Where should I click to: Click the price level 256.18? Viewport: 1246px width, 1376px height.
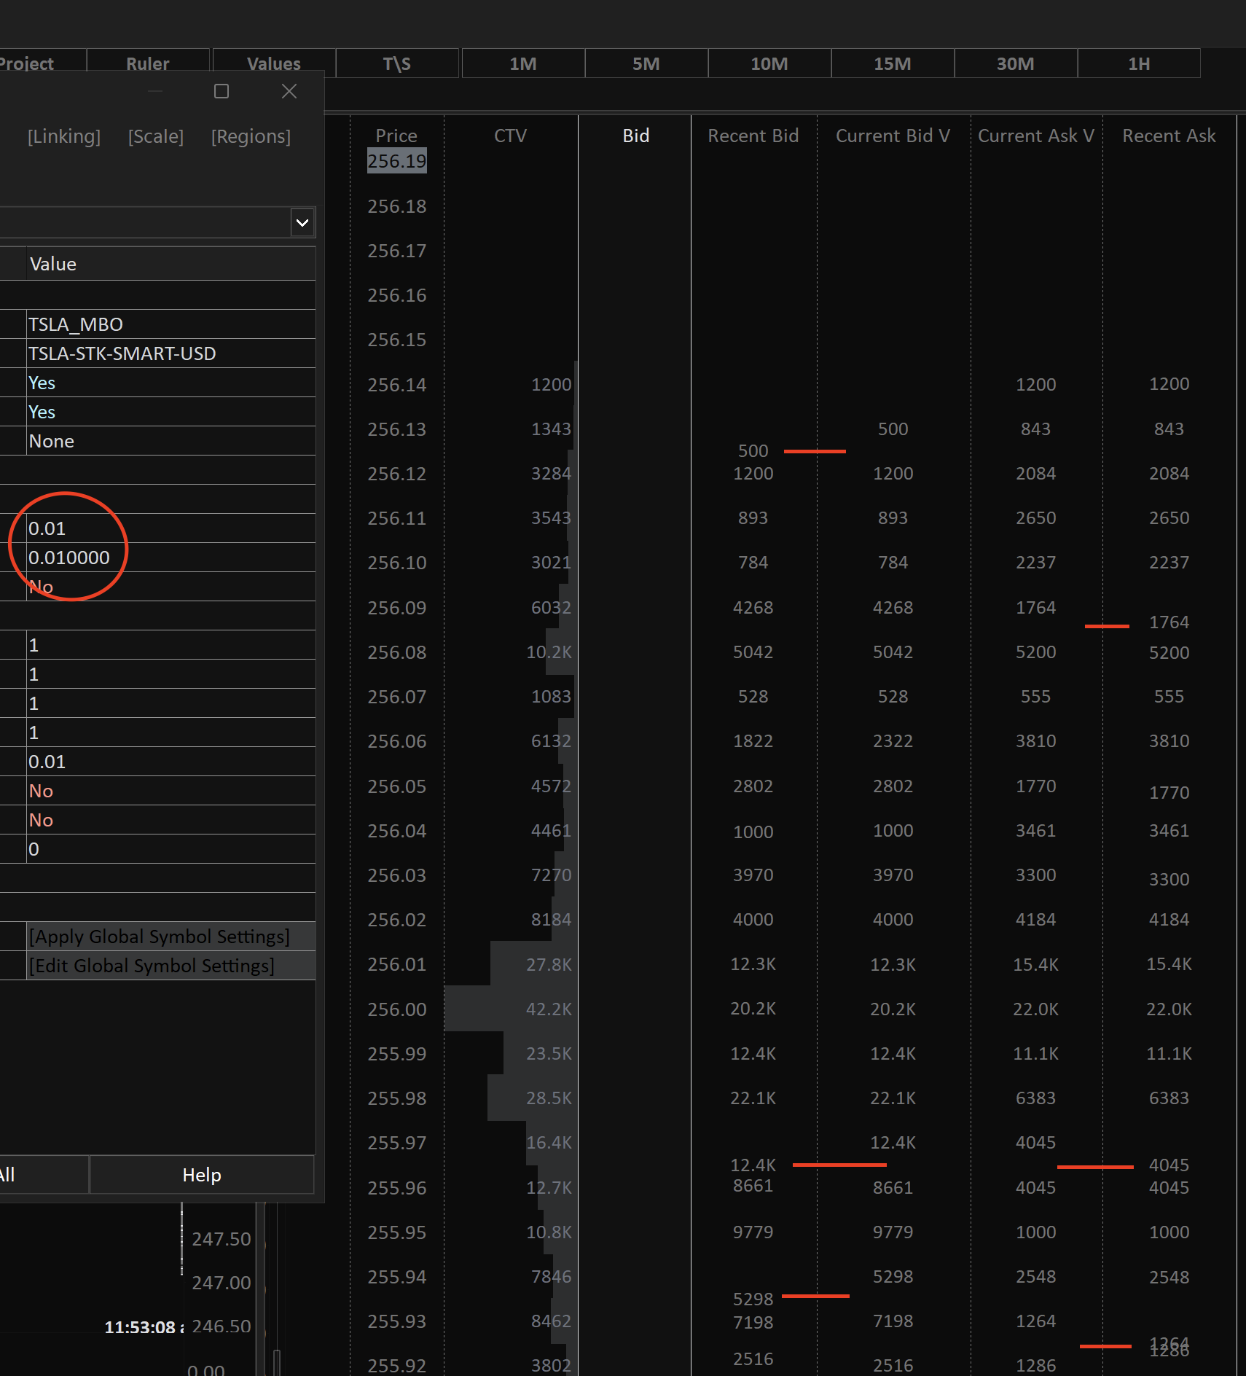tap(397, 206)
